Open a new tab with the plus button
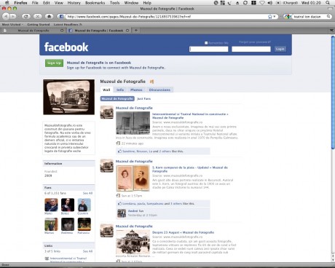 pyautogui.click(x=136, y=31)
